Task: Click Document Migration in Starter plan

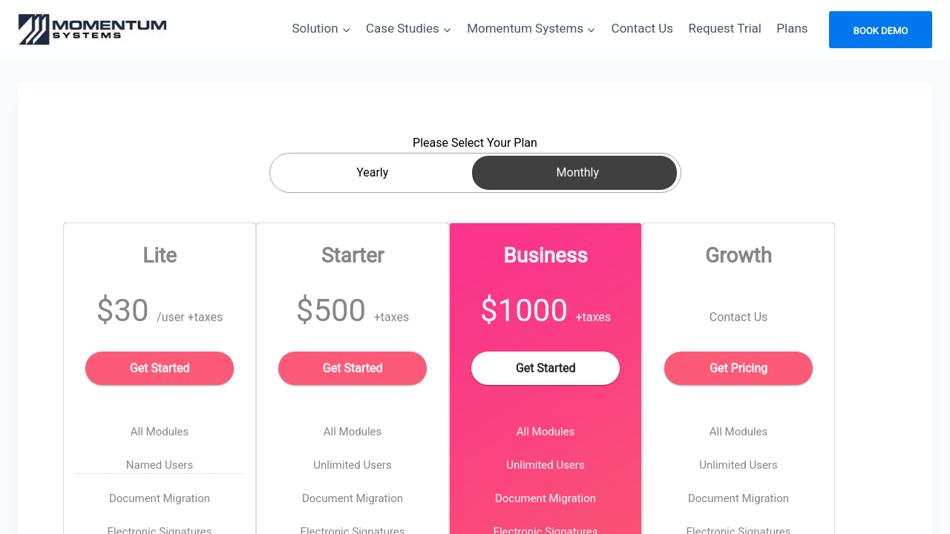Action: (x=353, y=498)
